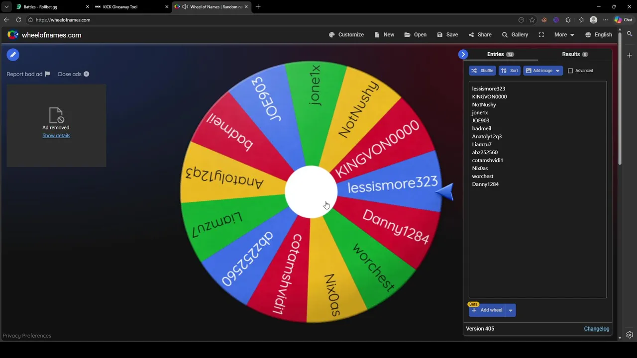Expand the Add image dropdown arrow
The image size is (637, 358).
558,71
